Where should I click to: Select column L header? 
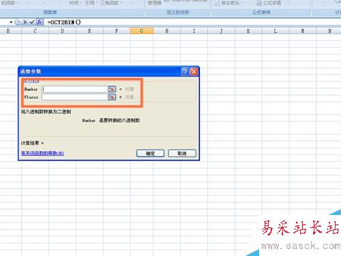(x=276, y=31)
